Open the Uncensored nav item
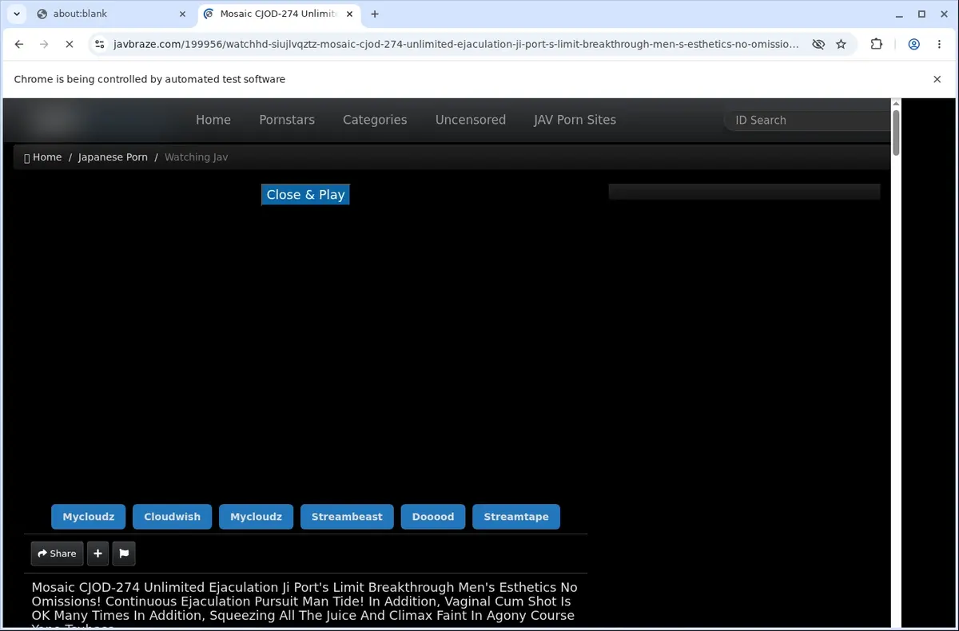The height and width of the screenshot is (631, 959). tap(471, 120)
